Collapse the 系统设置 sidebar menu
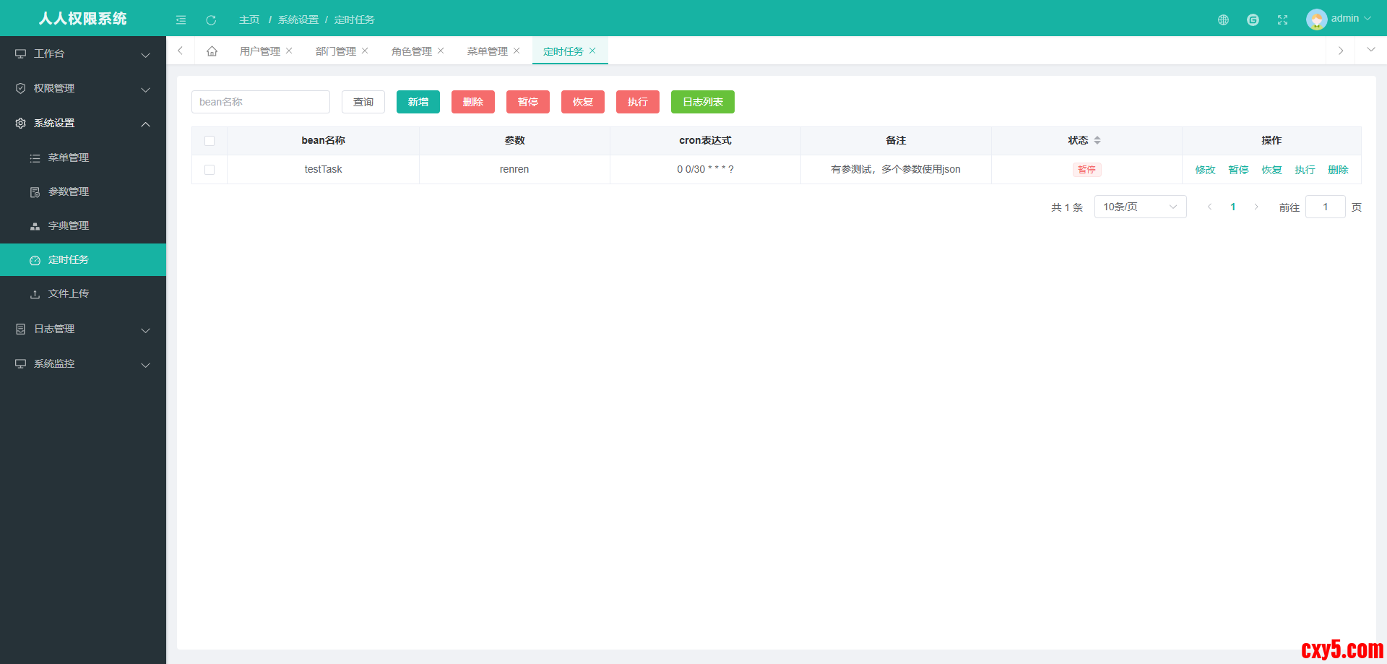 [x=83, y=123]
